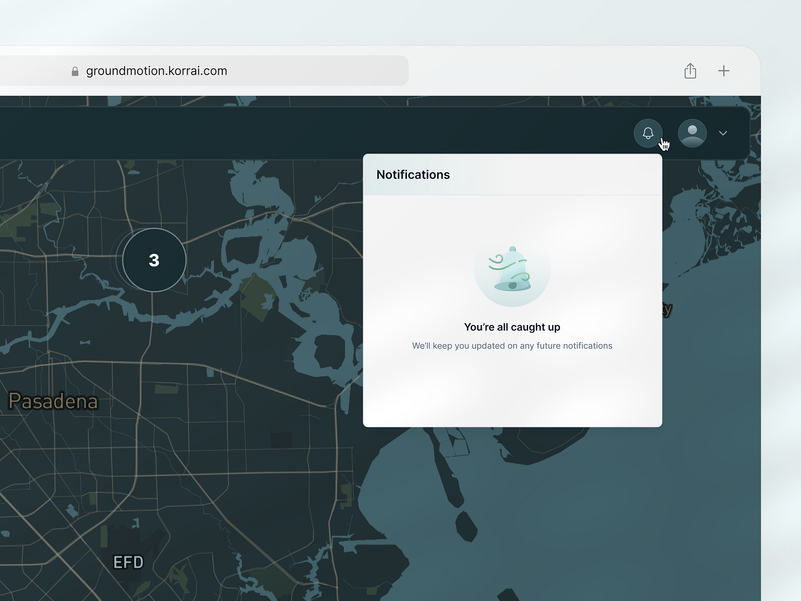Click the green park area beside the channel
This screenshot has width=801, height=601.
click(x=257, y=297)
